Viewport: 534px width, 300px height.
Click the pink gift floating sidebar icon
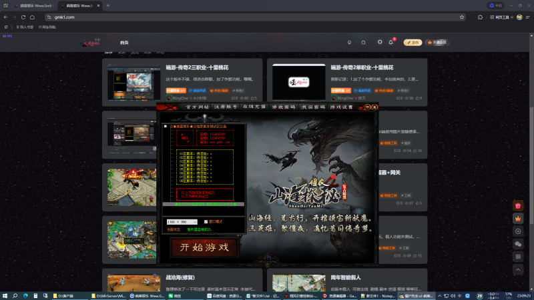[x=518, y=205]
